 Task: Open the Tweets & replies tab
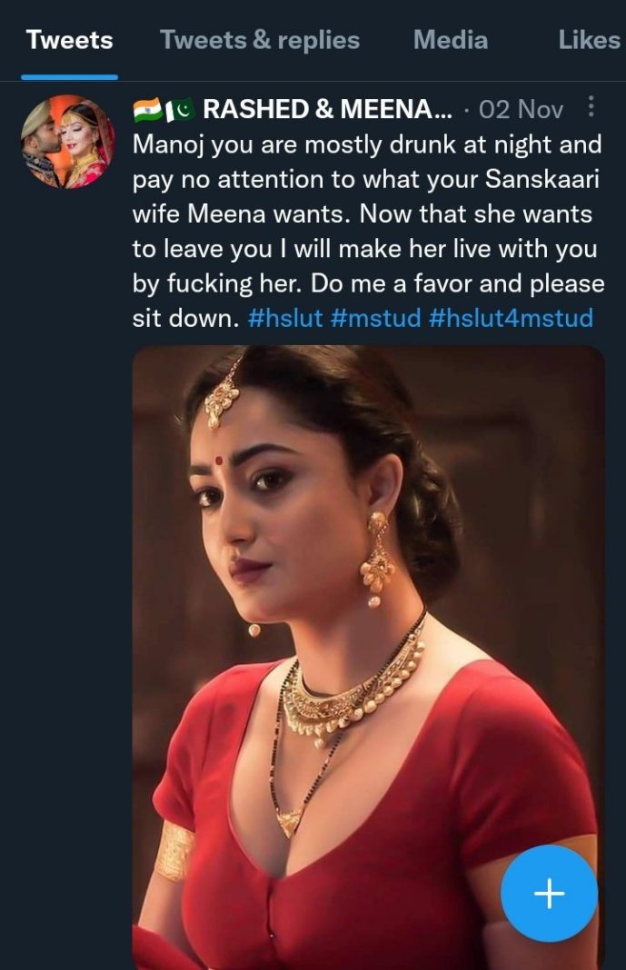point(260,40)
